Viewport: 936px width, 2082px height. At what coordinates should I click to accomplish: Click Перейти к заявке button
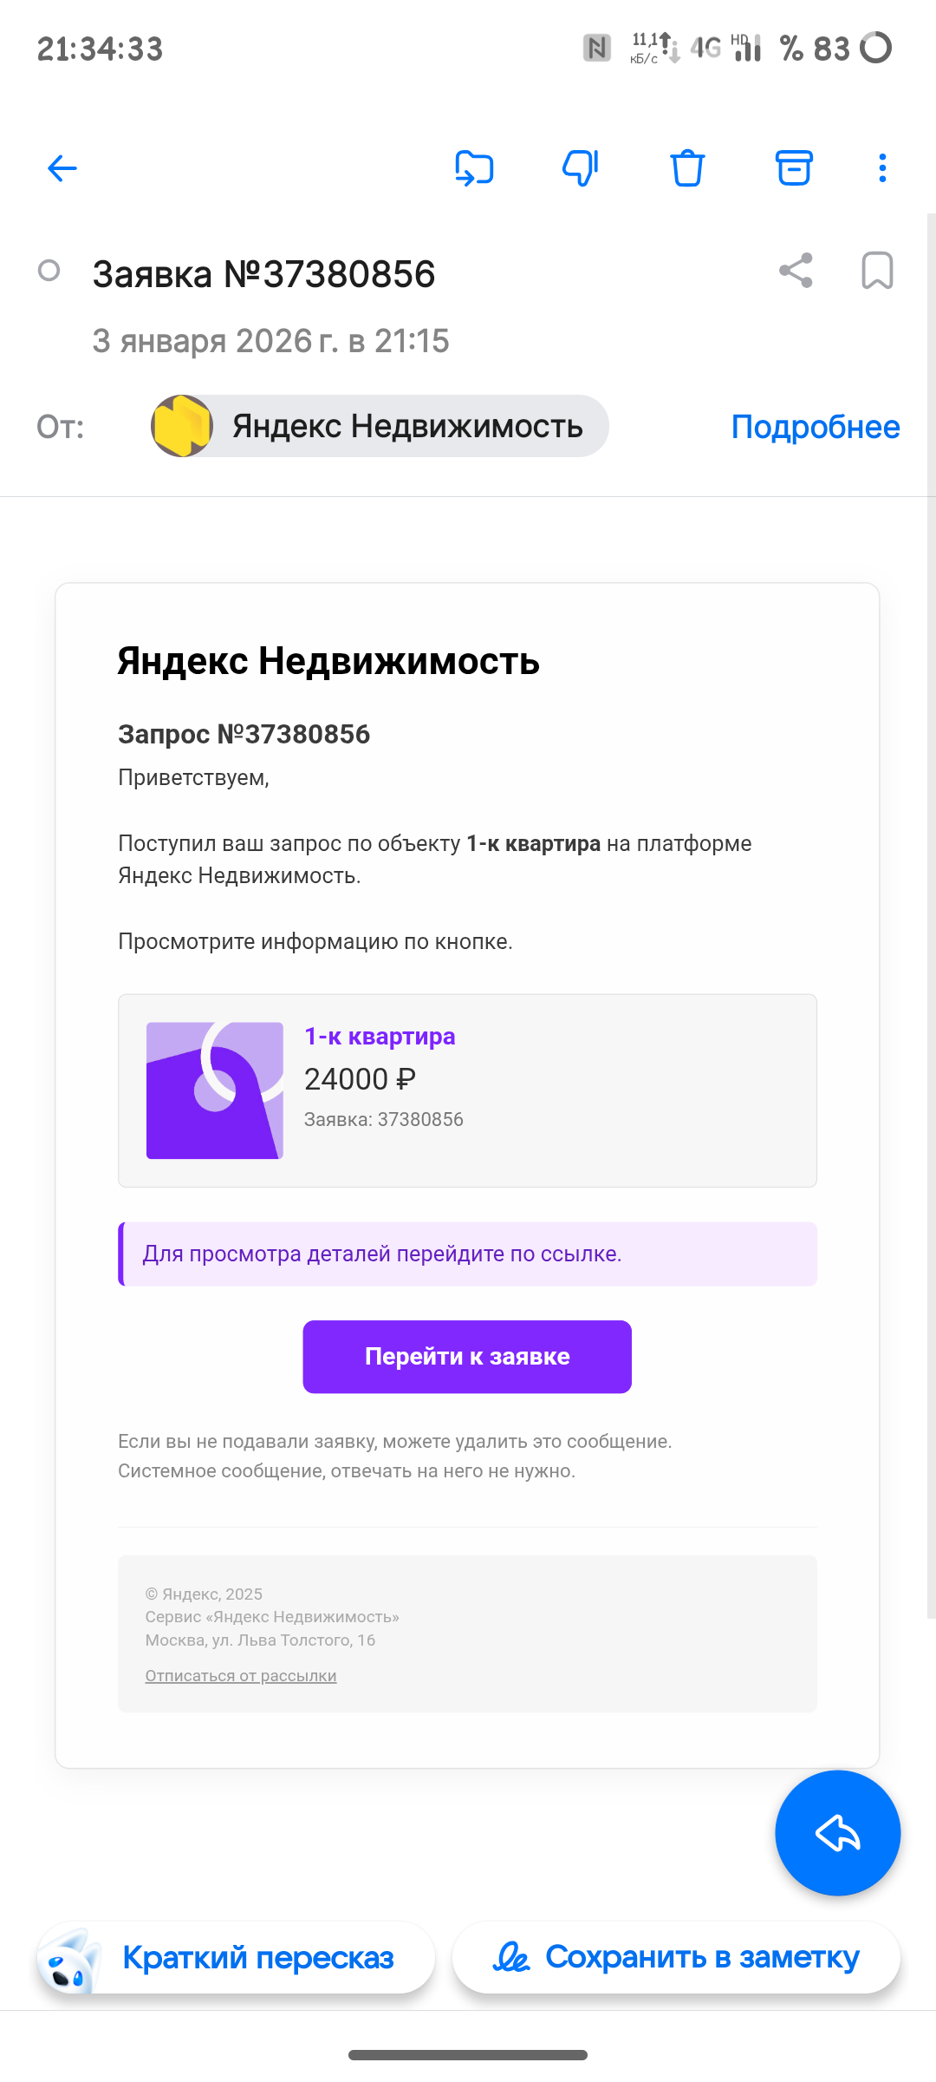[x=467, y=1357]
